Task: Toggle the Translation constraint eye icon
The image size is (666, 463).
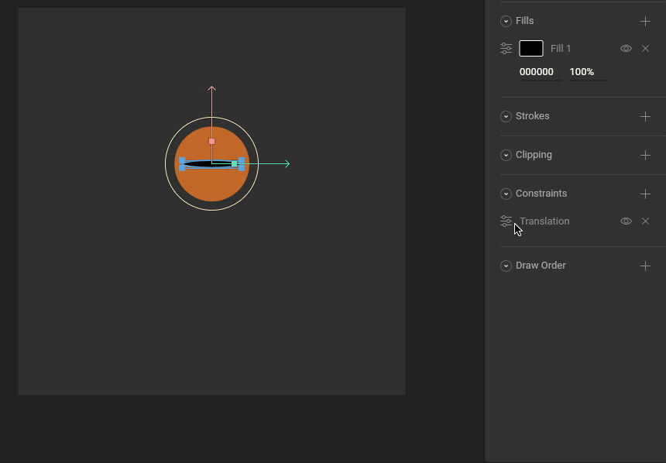Action: (x=626, y=221)
